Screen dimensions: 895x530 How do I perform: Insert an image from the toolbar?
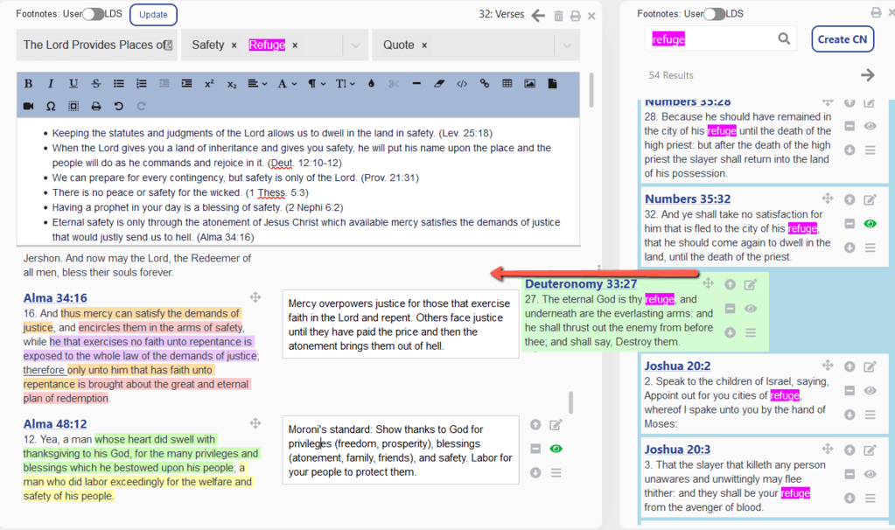tap(530, 84)
